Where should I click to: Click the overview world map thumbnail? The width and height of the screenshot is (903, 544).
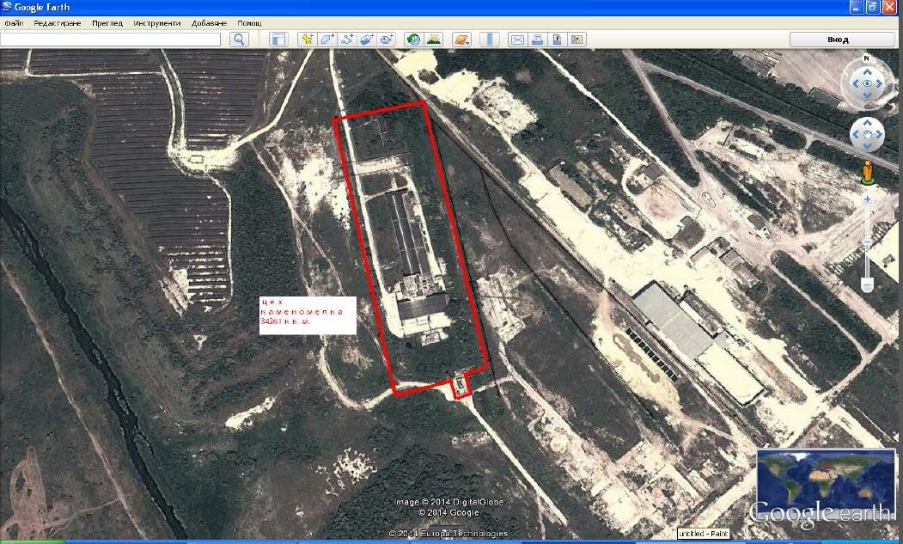click(826, 486)
